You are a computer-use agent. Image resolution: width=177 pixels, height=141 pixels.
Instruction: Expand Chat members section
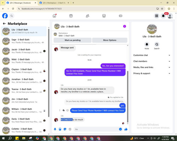tap(152, 61)
